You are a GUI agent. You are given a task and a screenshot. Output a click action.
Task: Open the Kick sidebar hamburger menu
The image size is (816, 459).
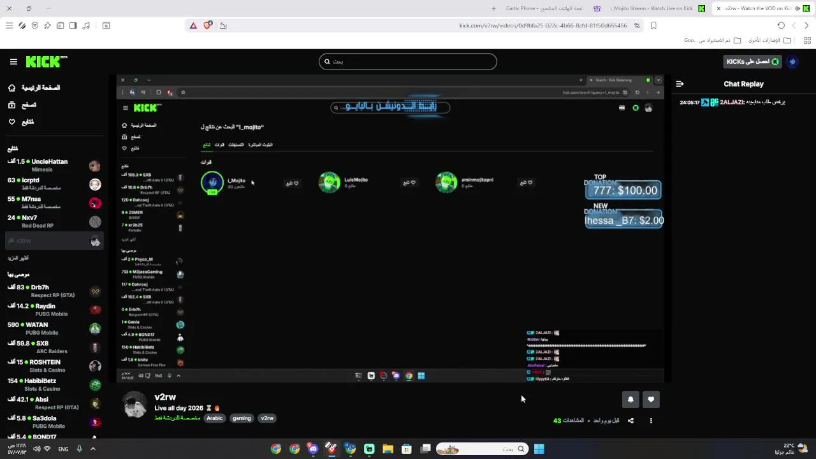13,62
